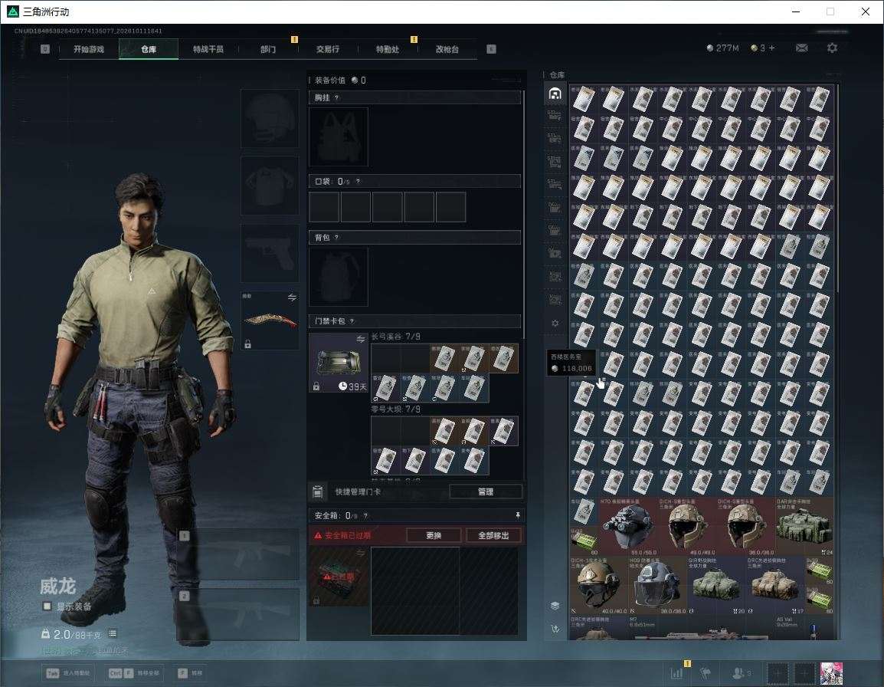Screen dimensions: 884x687
Task: Click the 全部移出 button
Action: (x=493, y=535)
